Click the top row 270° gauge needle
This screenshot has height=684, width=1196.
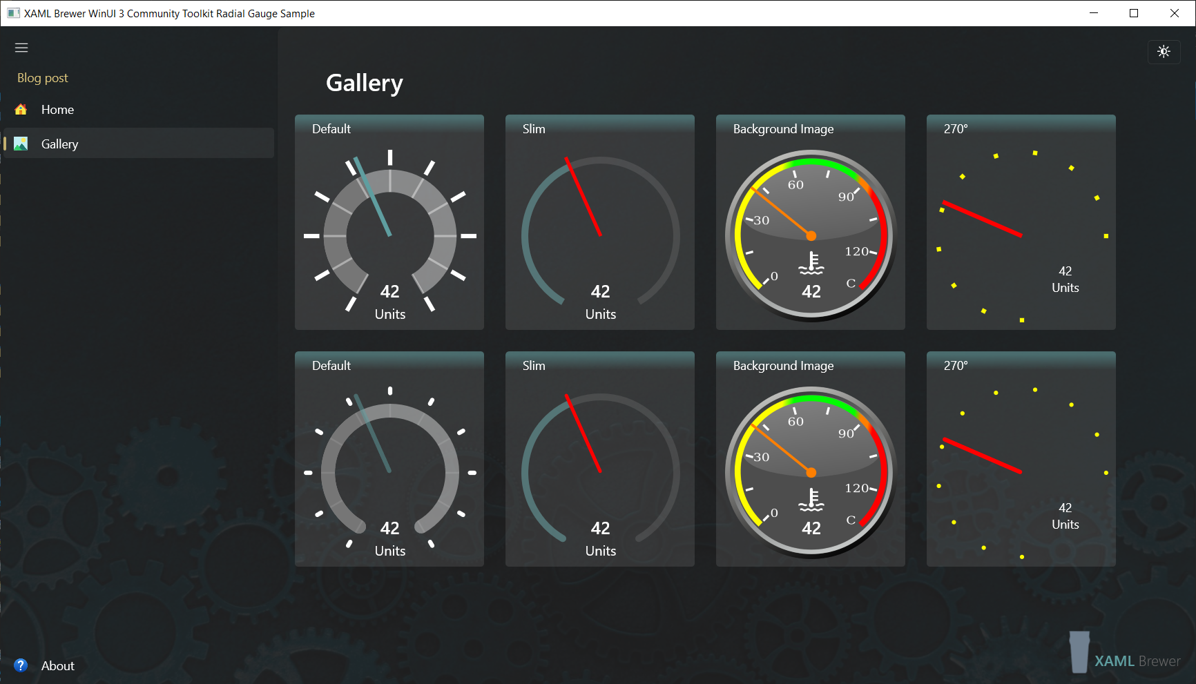tap(982, 219)
